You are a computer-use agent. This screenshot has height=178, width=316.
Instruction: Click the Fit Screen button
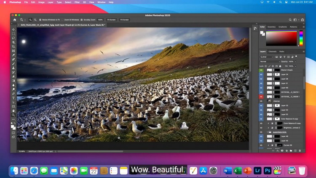tap(111, 20)
